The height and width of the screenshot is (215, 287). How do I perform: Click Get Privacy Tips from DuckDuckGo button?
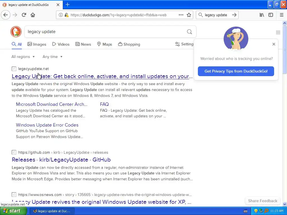point(236,71)
